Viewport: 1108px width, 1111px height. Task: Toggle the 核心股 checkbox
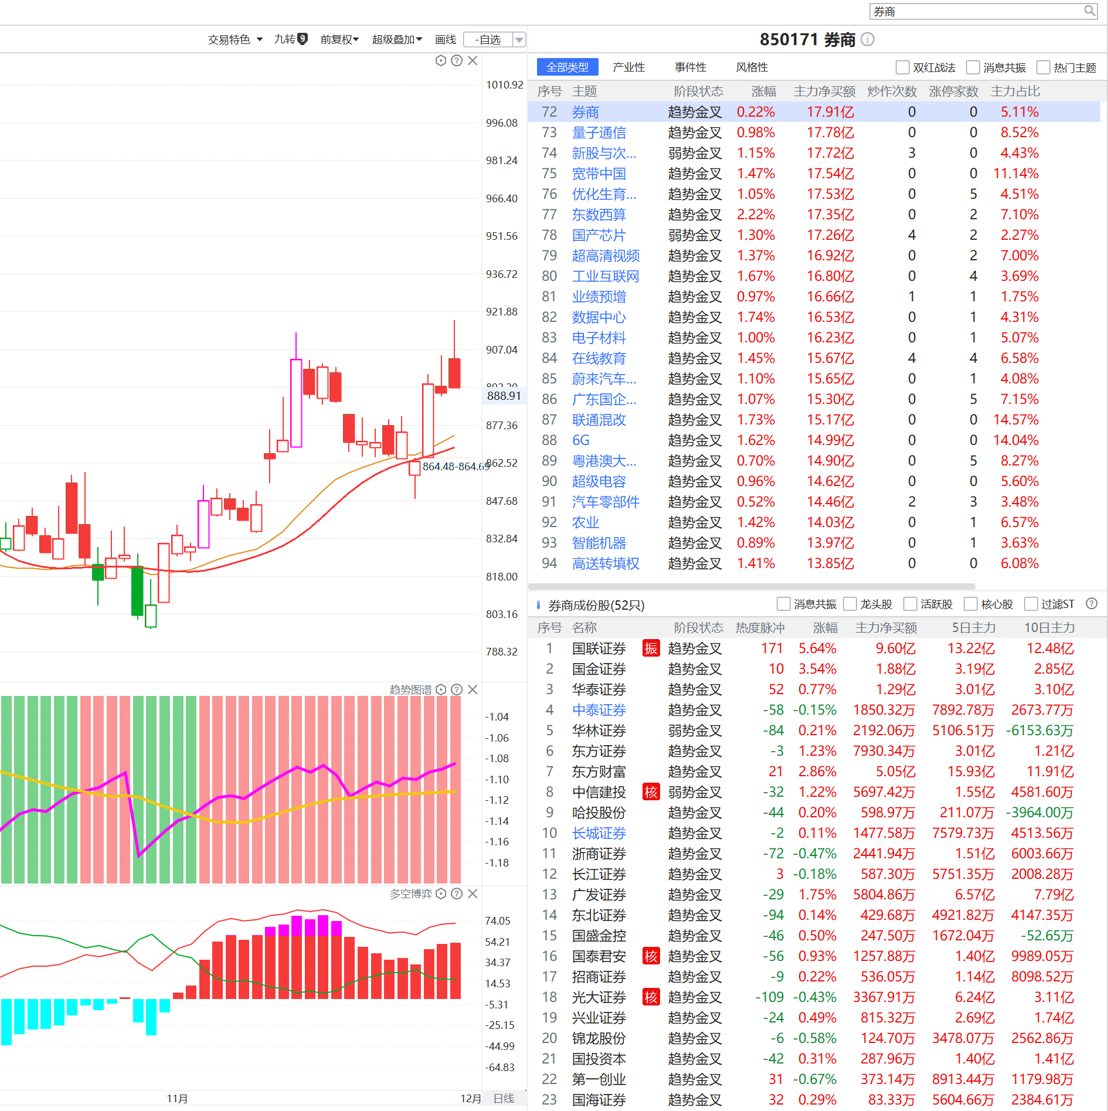click(971, 604)
